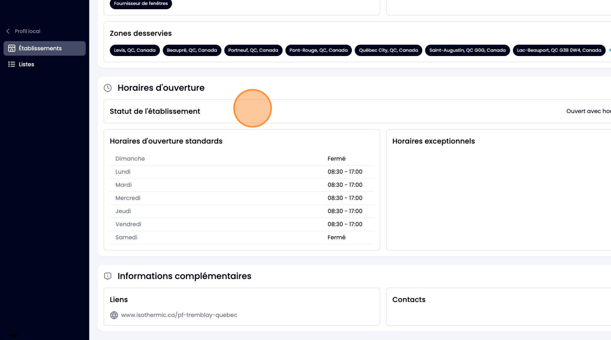The width and height of the screenshot is (611, 340).
Task: Click the back chevron next to Profil local
Action: (8, 31)
